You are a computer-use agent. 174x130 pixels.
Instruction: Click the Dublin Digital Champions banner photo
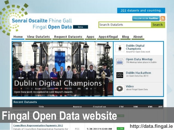(62, 69)
